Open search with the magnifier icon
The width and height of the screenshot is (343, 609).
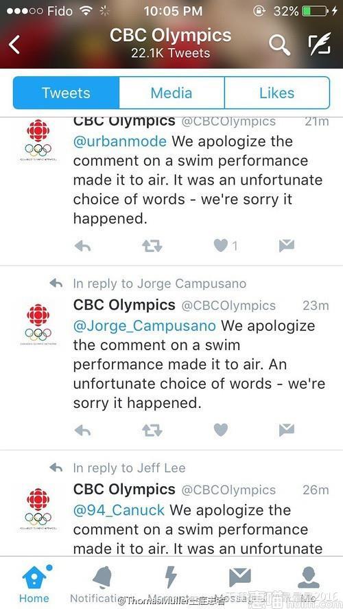(279, 45)
